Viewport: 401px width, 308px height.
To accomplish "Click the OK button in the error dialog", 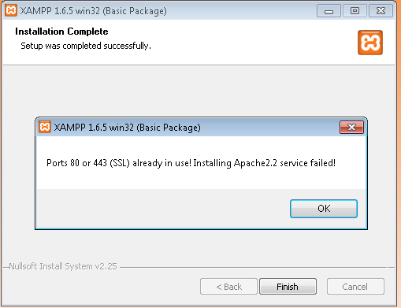I will pos(324,209).
